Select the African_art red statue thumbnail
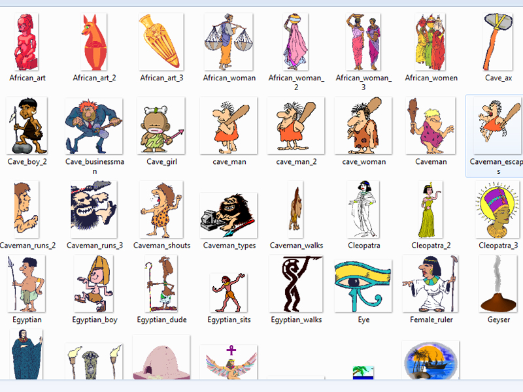523x392 pixels. click(26, 42)
